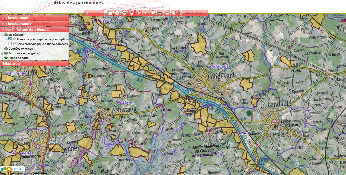This screenshot has height=175, width=346.
Task: Click the zoom to full extent icon
Action: click(110, 13)
